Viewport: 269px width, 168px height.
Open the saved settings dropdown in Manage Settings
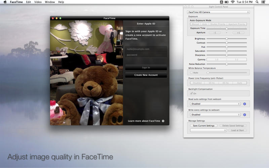coord(208,130)
